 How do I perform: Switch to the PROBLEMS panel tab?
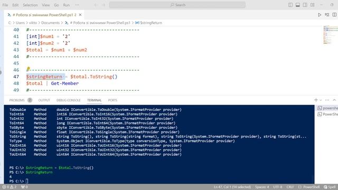17,100
